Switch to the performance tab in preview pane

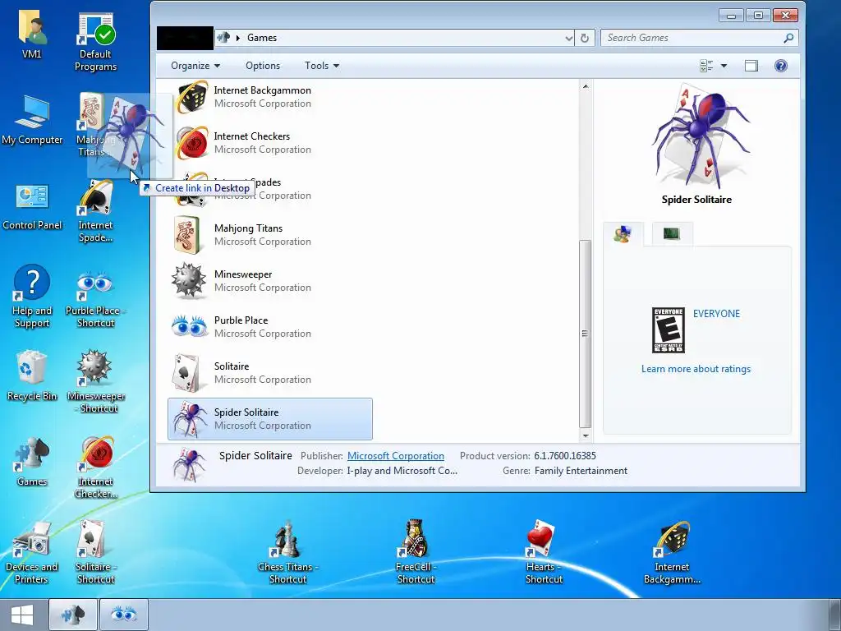[672, 233]
